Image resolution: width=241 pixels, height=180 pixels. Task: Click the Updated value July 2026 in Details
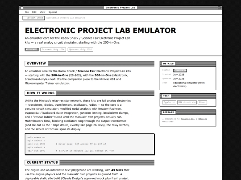click(x=179, y=79)
